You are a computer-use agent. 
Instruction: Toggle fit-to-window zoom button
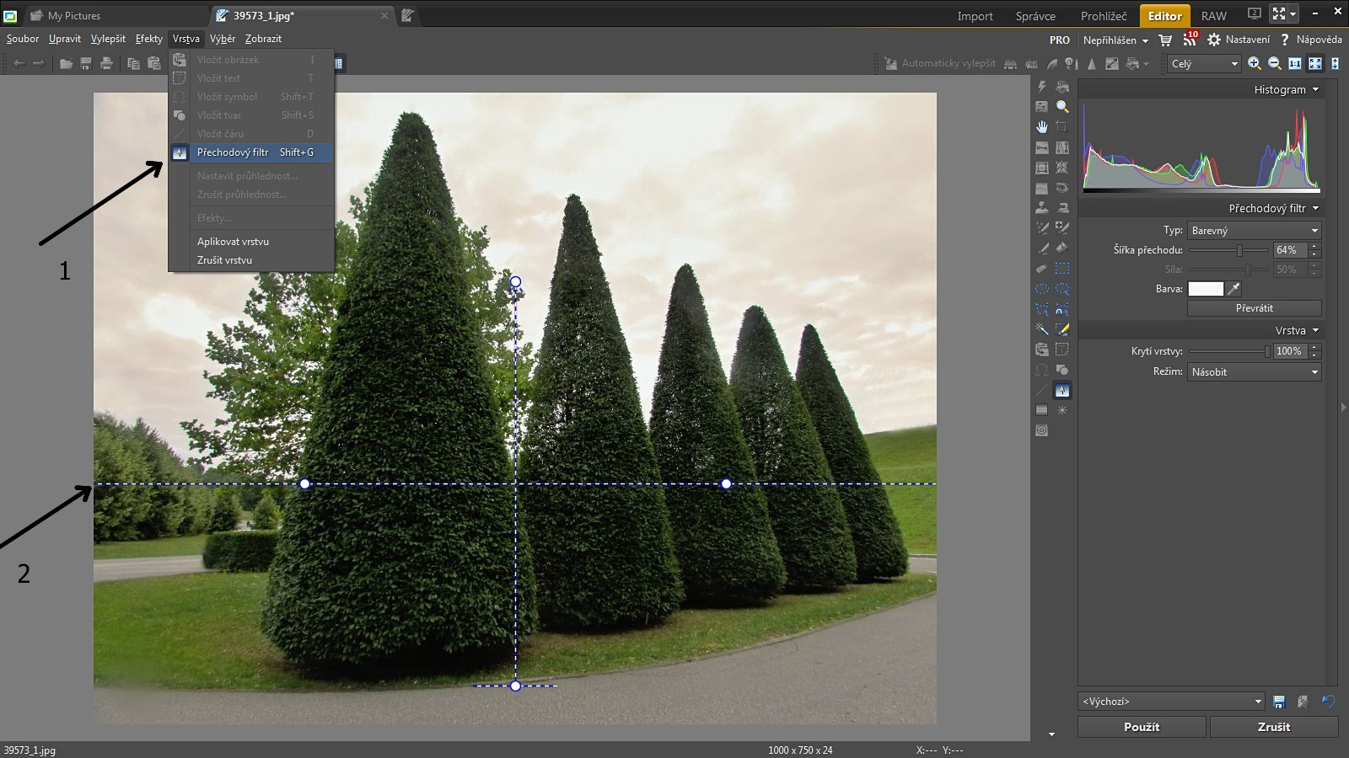click(1315, 63)
